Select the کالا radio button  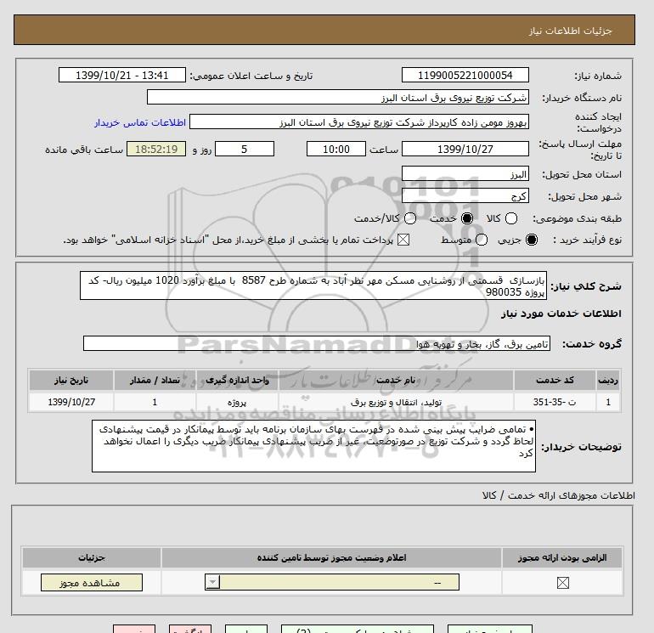click(x=511, y=218)
